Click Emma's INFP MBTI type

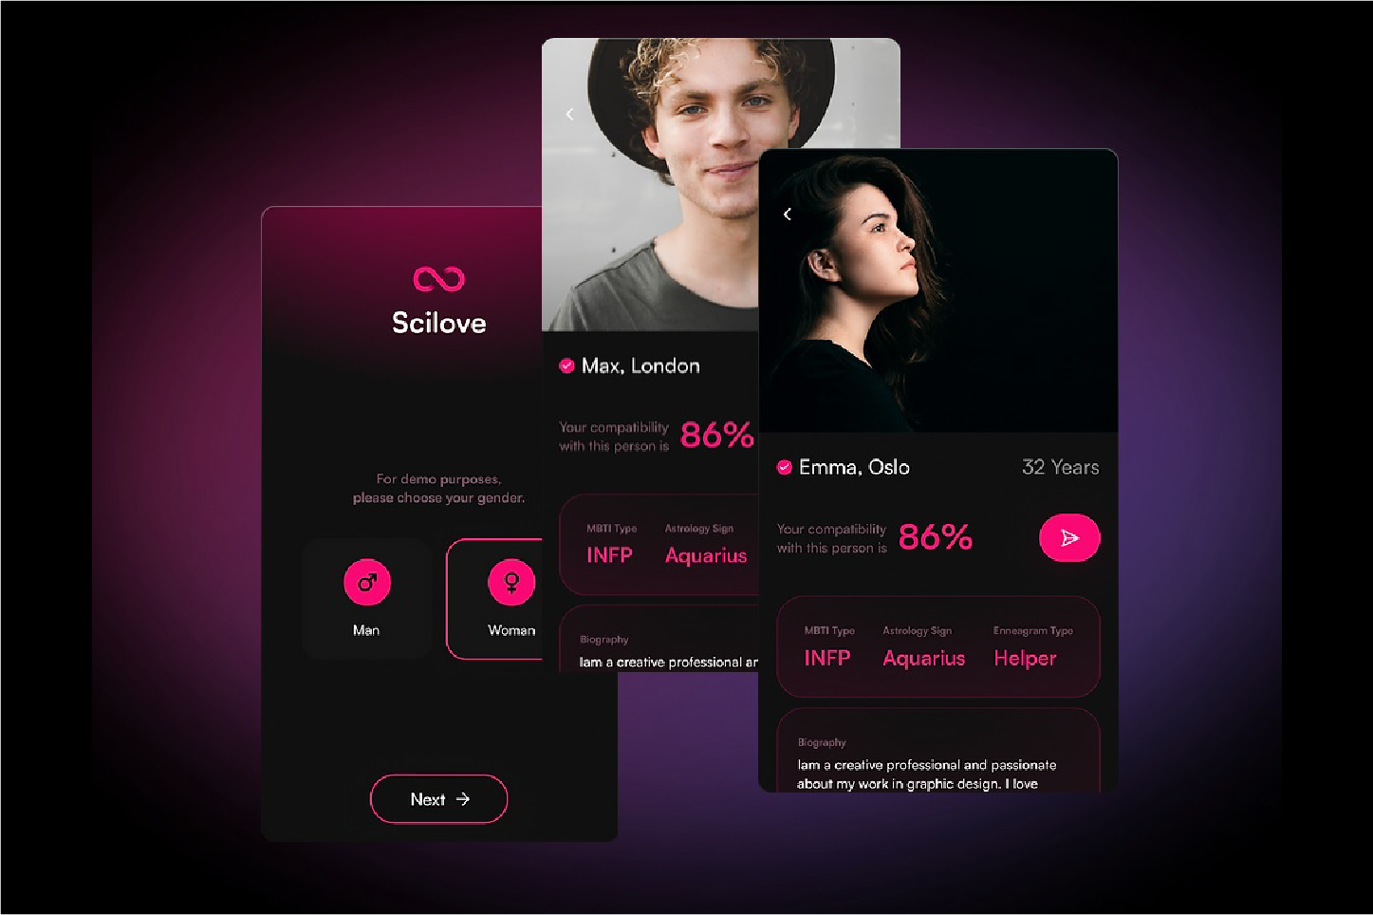(827, 658)
